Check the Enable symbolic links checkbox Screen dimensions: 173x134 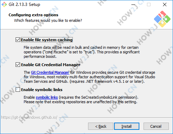click(18, 90)
